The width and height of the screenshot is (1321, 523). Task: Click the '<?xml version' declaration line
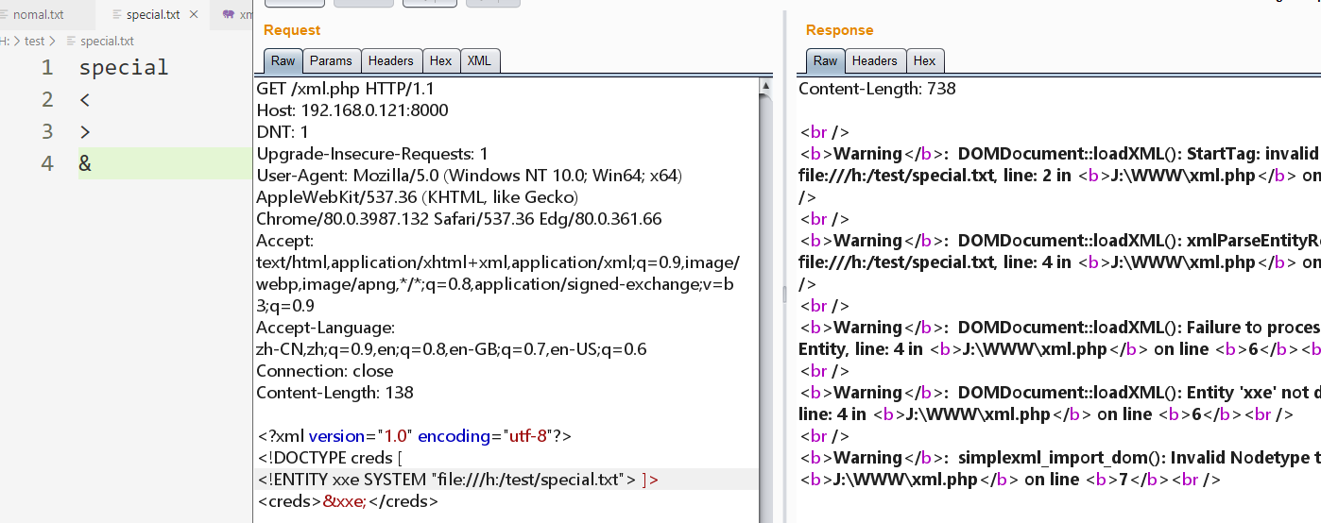click(x=414, y=436)
